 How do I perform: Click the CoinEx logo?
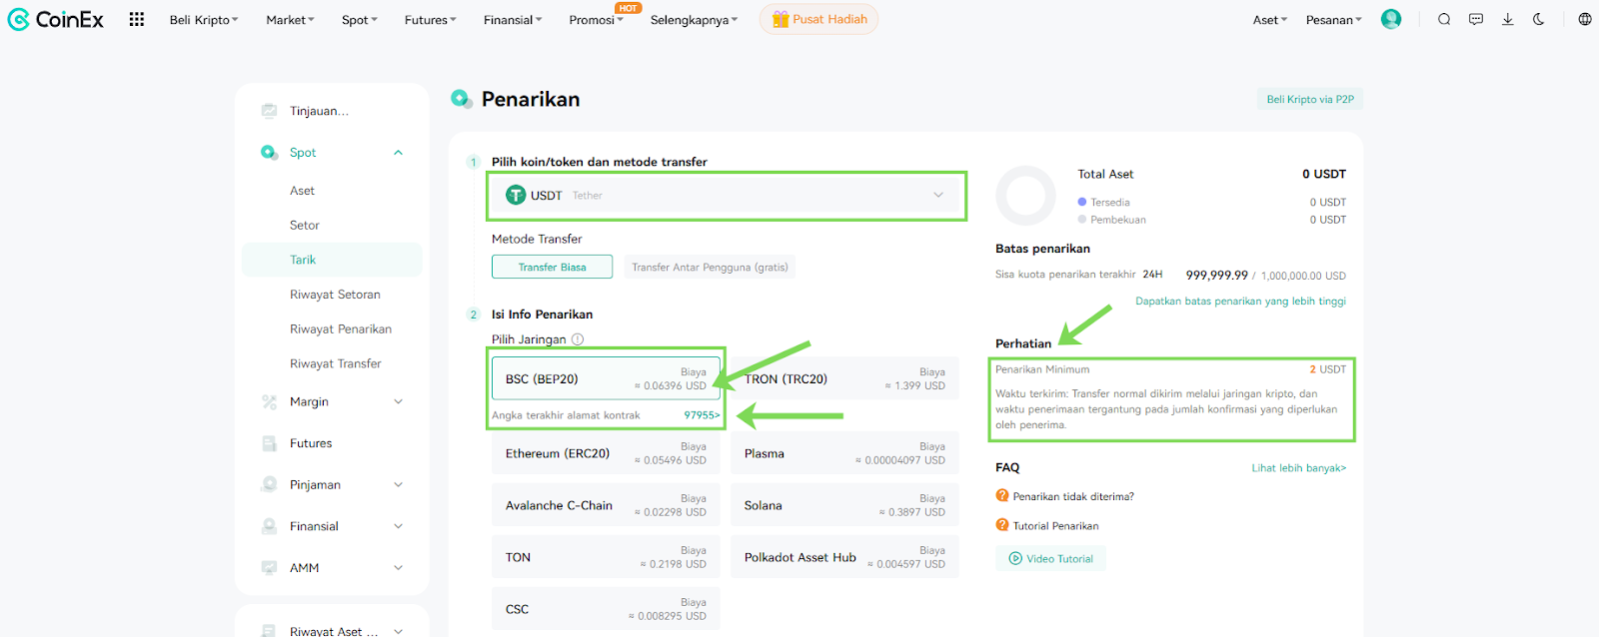coord(55,19)
